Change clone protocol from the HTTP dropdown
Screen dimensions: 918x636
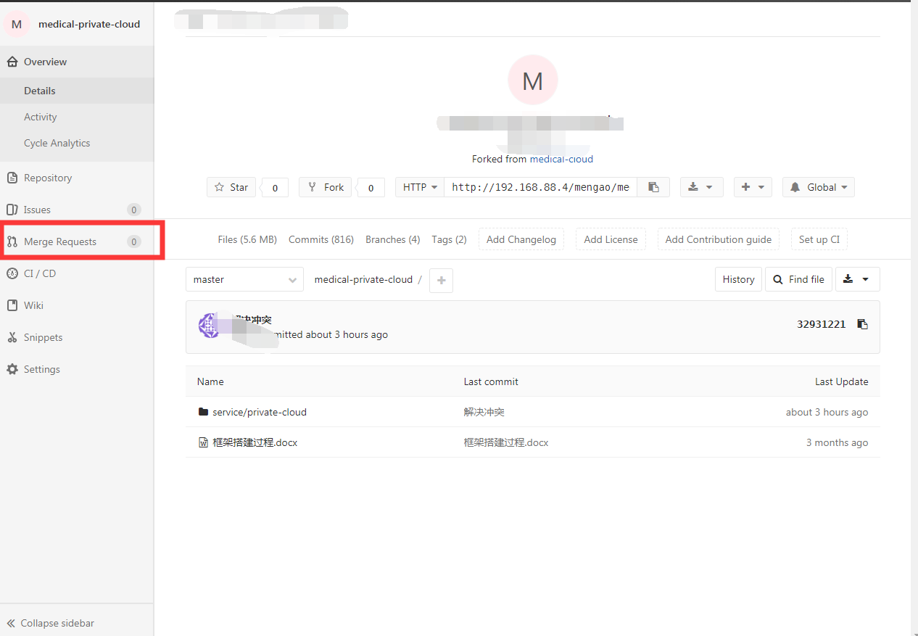tap(419, 186)
